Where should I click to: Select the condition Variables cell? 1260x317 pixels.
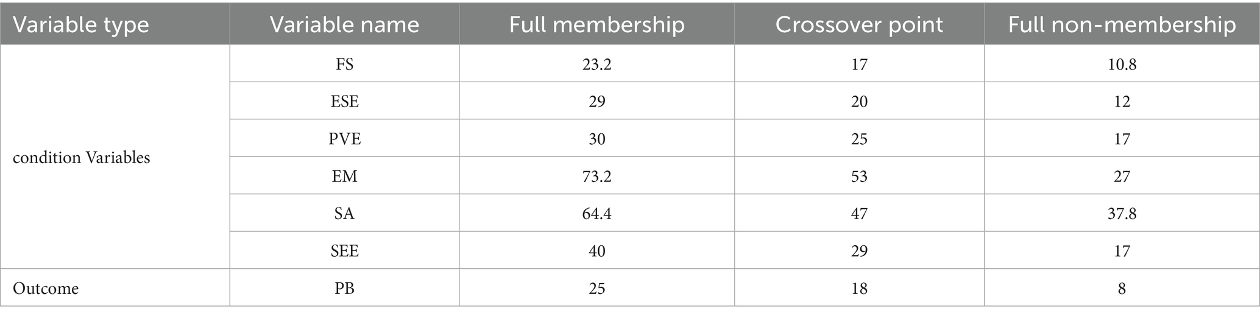click(x=82, y=158)
